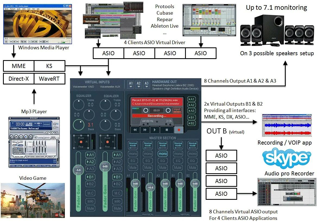318x222 pixels.
Task: Click the red record button on the recorder
Action: coord(179,130)
